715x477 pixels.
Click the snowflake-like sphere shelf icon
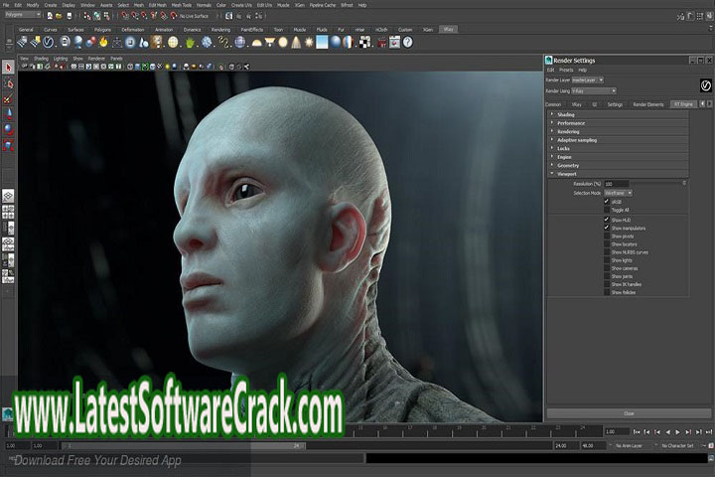[207, 43]
